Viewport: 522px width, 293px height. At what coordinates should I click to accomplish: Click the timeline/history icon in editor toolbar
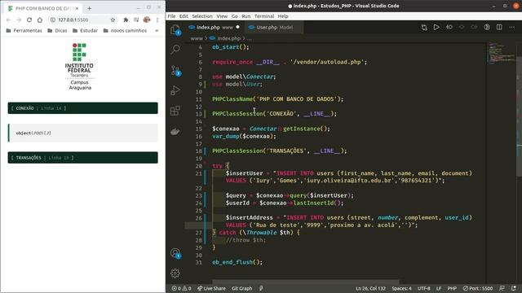(487, 27)
